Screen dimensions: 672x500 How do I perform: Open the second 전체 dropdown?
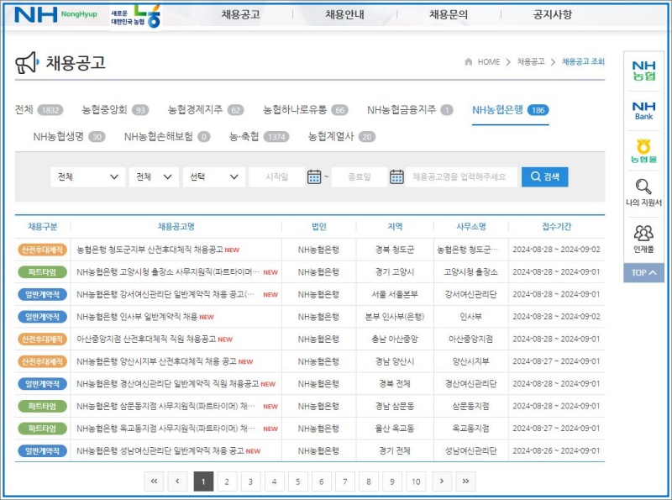[x=154, y=176]
